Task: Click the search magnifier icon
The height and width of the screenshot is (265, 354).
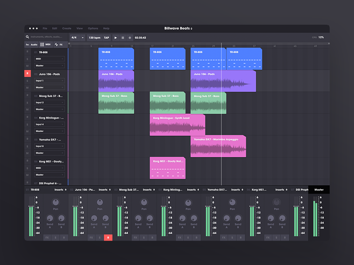Action: tap(27, 37)
